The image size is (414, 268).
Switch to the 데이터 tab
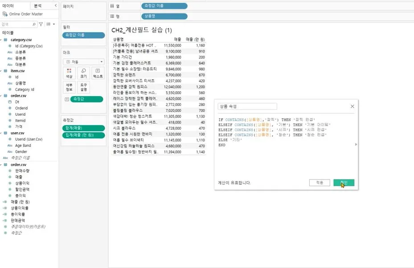8,5
